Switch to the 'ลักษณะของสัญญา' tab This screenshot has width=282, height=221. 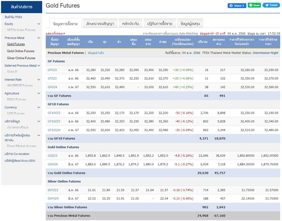click(x=100, y=24)
